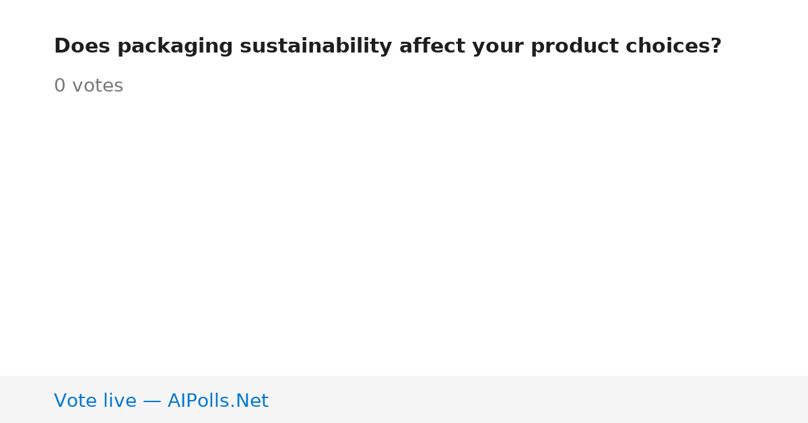Click the word 'votes' under the heading
Viewport: 808px width, 423px height.
pyautogui.click(x=98, y=86)
